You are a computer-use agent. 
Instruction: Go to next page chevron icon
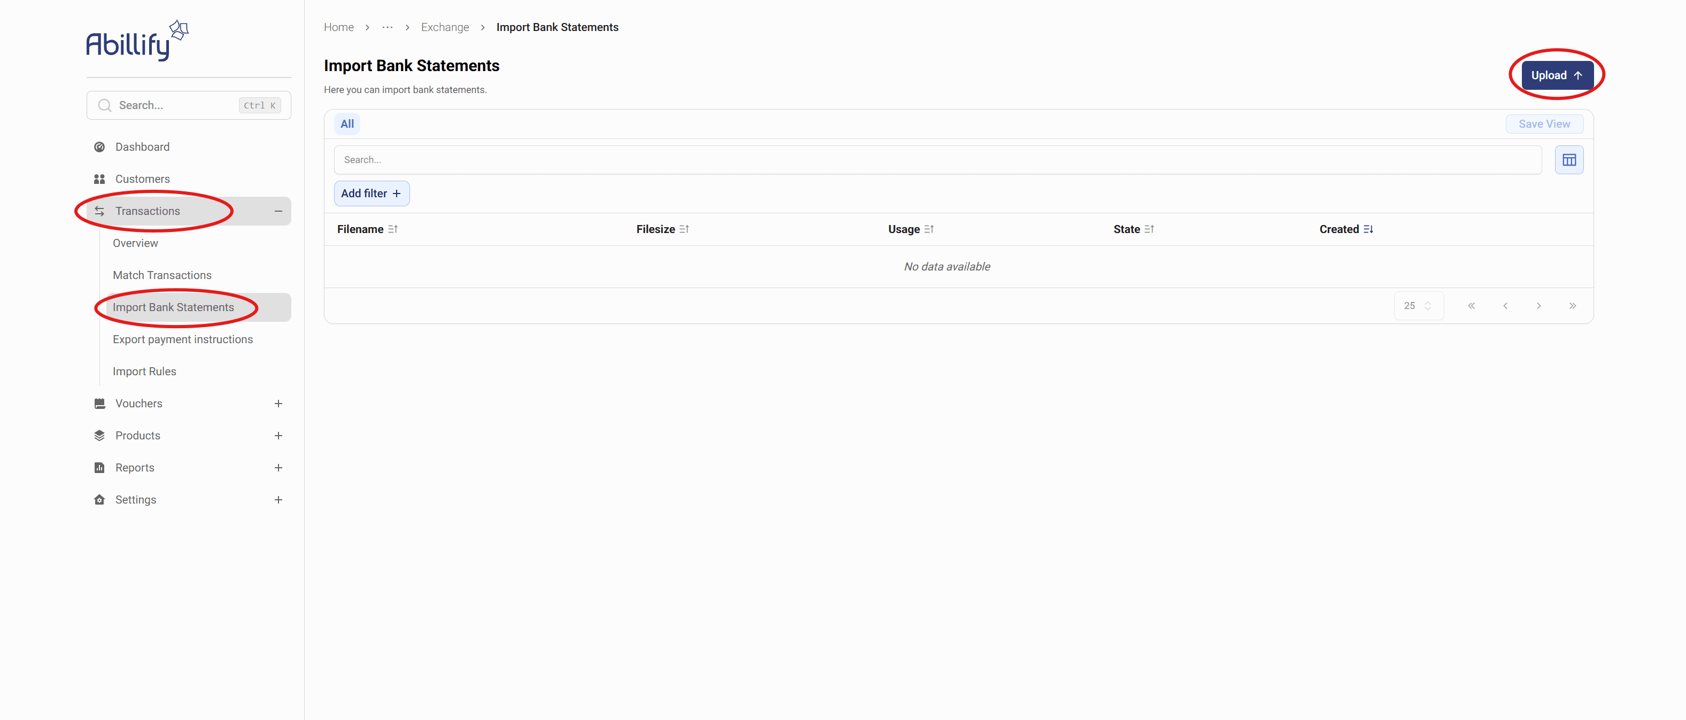(1539, 306)
